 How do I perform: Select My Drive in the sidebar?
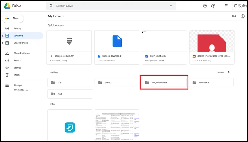22,36
